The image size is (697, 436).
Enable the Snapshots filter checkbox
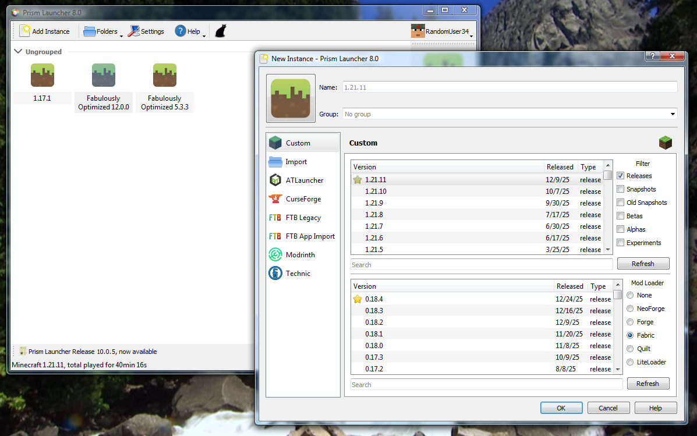[621, 189]
